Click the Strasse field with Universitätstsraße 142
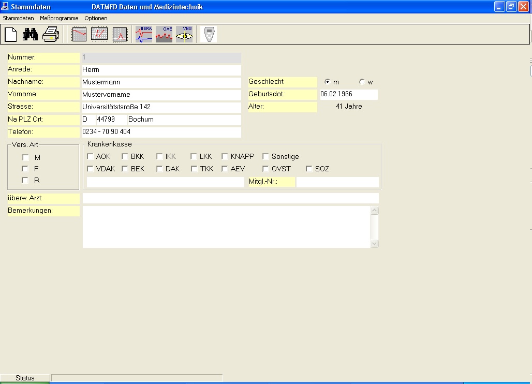532x384 pixels. (x=161, y=107)
